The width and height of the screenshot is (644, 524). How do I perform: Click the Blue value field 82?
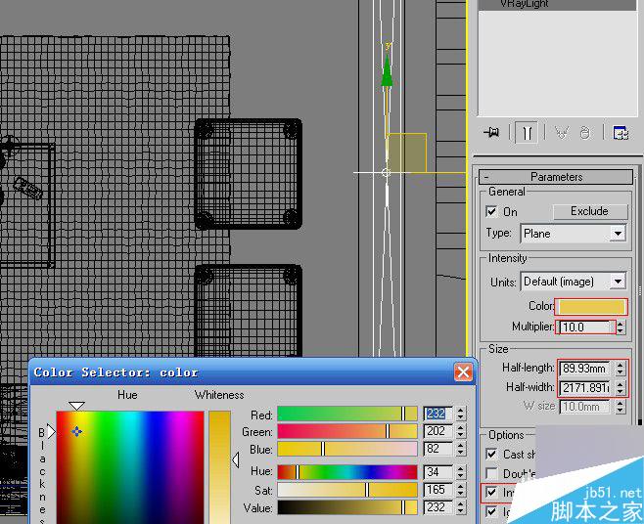[x=437, y=449]
